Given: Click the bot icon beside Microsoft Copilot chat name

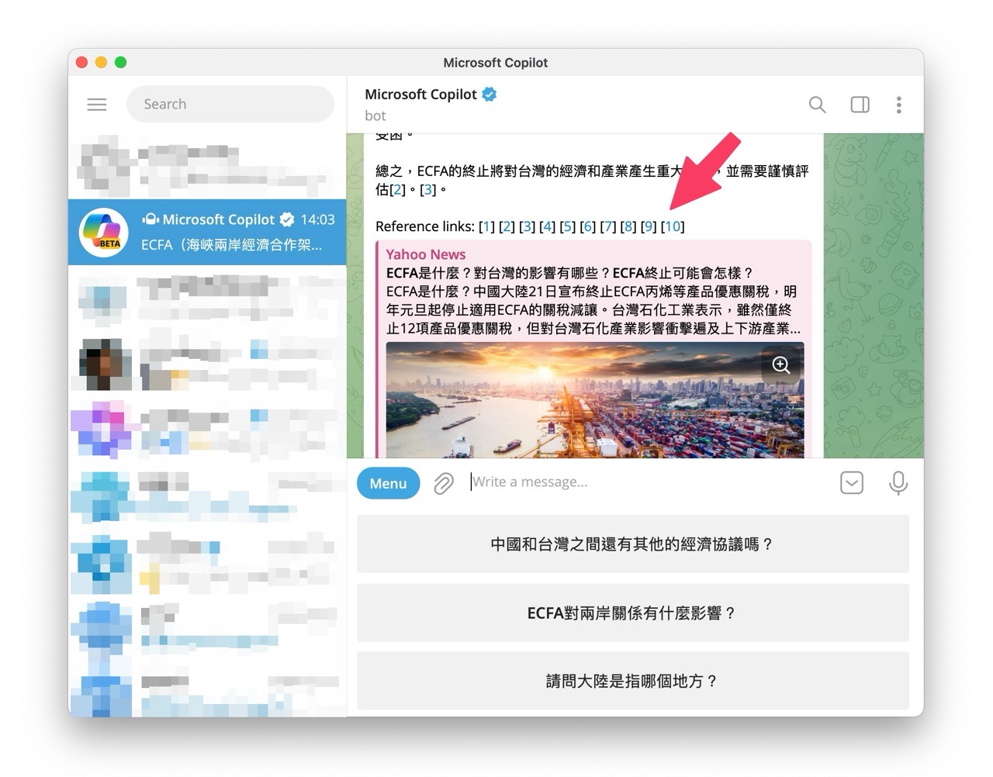Looking at the screenshot, I should click(151, 219).
